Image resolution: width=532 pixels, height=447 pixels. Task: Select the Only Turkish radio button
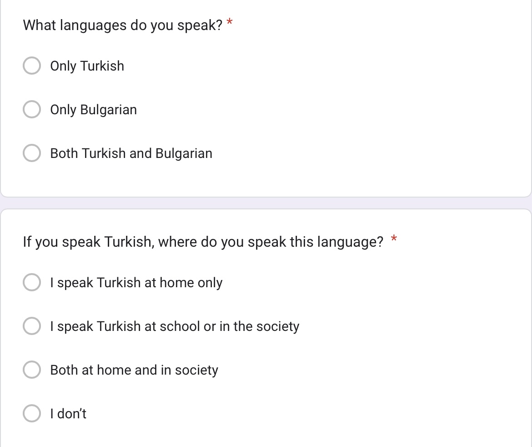click(x=32, y=66)
